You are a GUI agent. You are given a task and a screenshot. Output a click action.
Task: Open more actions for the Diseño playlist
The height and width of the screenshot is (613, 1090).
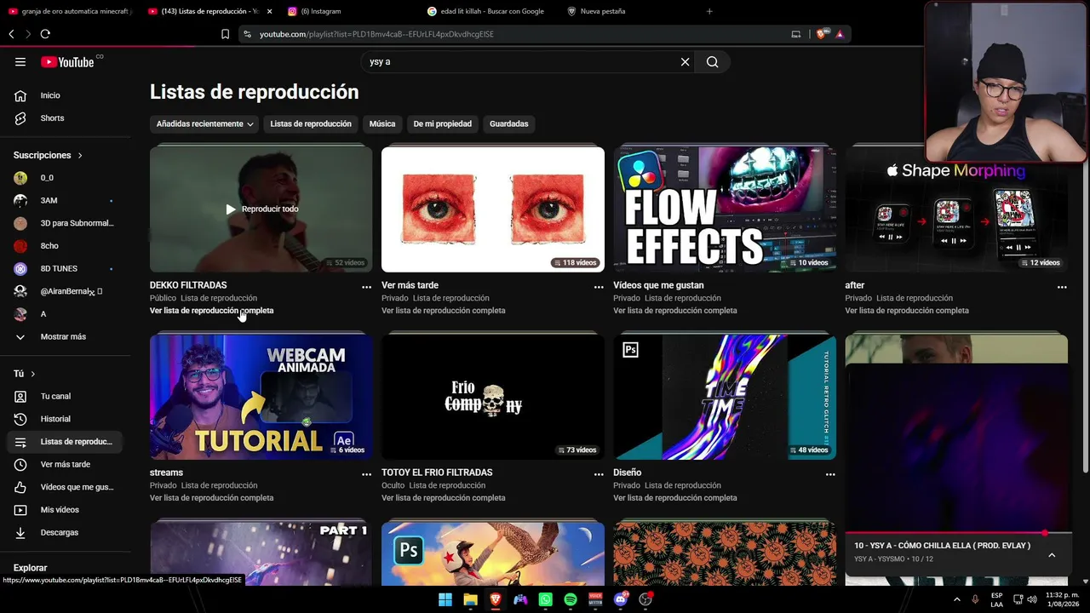(830, 474)
